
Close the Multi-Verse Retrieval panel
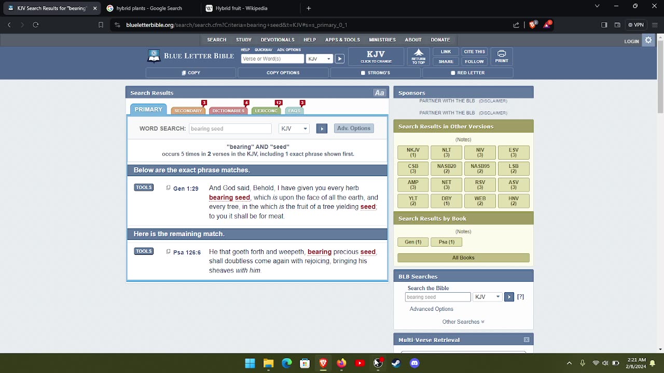527,340
